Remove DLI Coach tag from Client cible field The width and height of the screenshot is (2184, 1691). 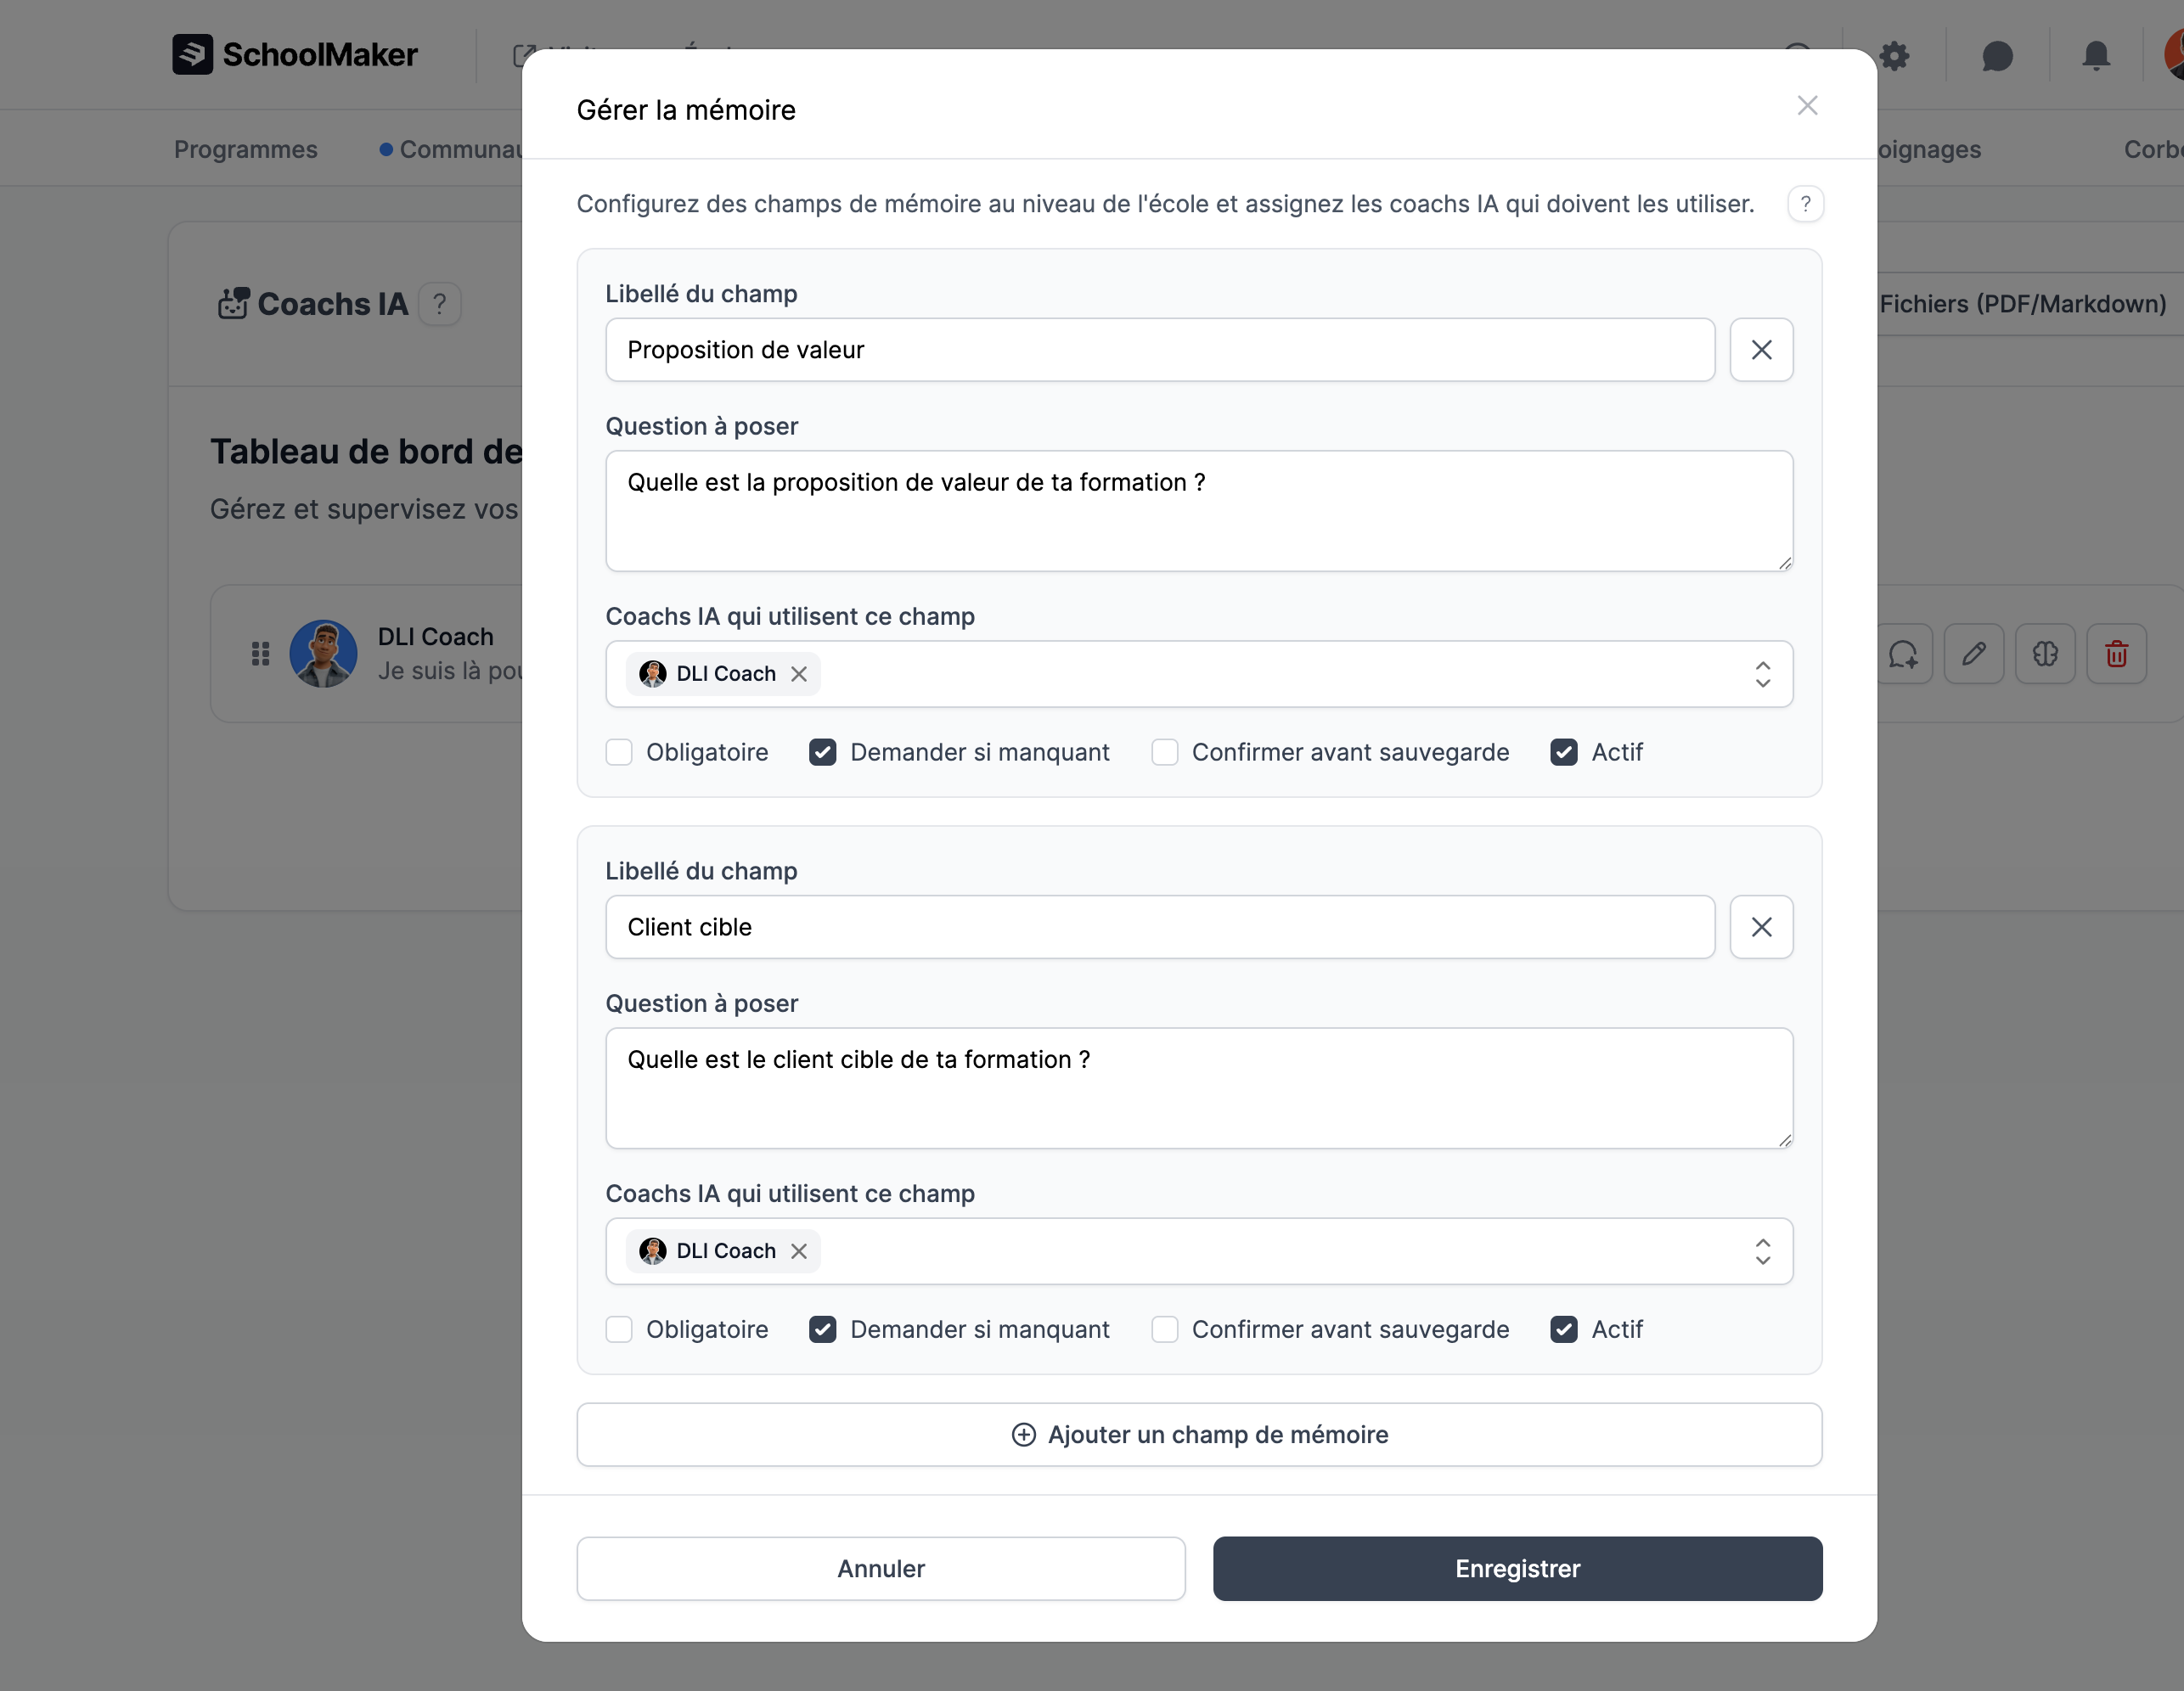coord(799,1251)
